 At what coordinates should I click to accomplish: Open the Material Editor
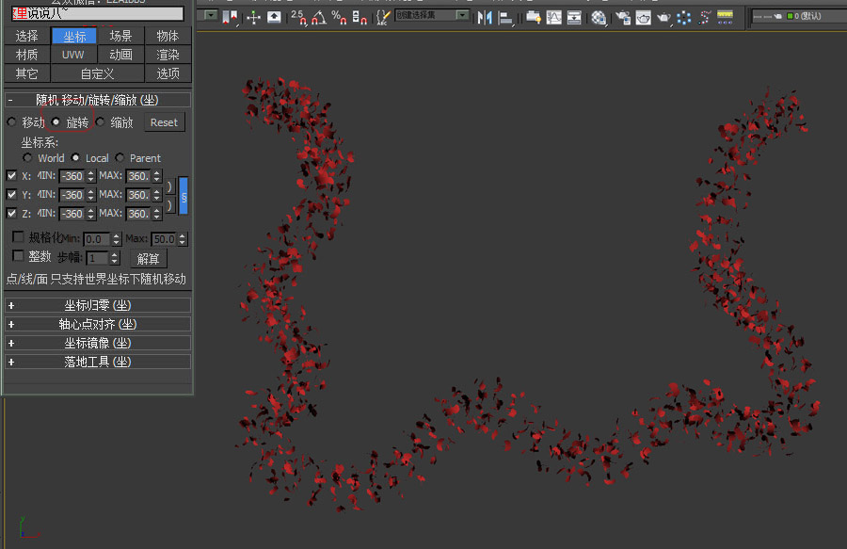599,17
